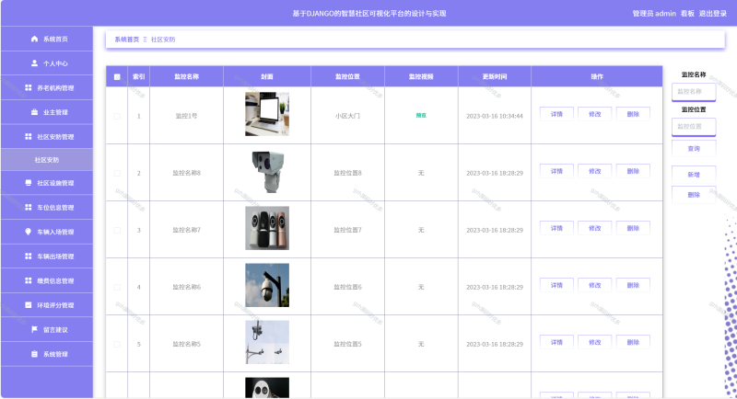Expand the 养老机构管理 menu
Viewport: 737px width, 399px height.
(x=47, y=87)
